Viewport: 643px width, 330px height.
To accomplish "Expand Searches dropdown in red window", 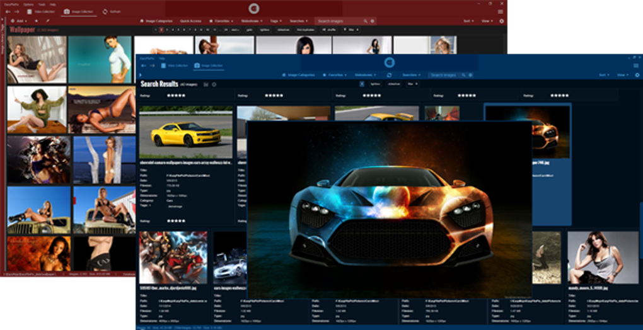I will (299, 21).
